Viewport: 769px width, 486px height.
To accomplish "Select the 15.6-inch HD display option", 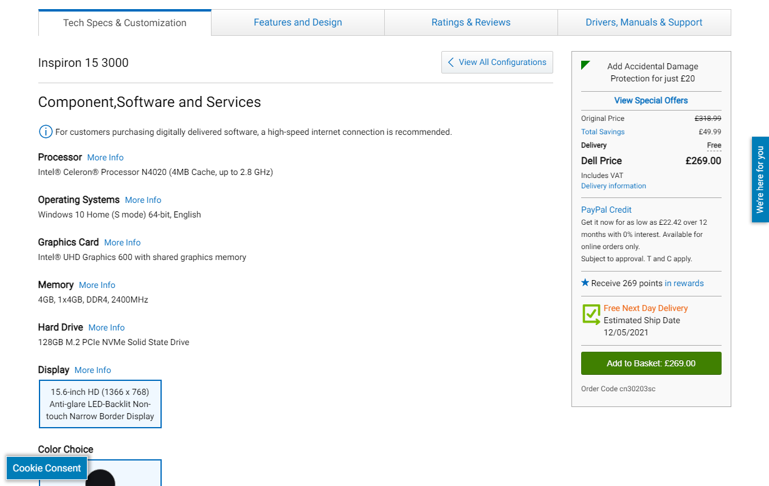I will [x=100, y=404].
